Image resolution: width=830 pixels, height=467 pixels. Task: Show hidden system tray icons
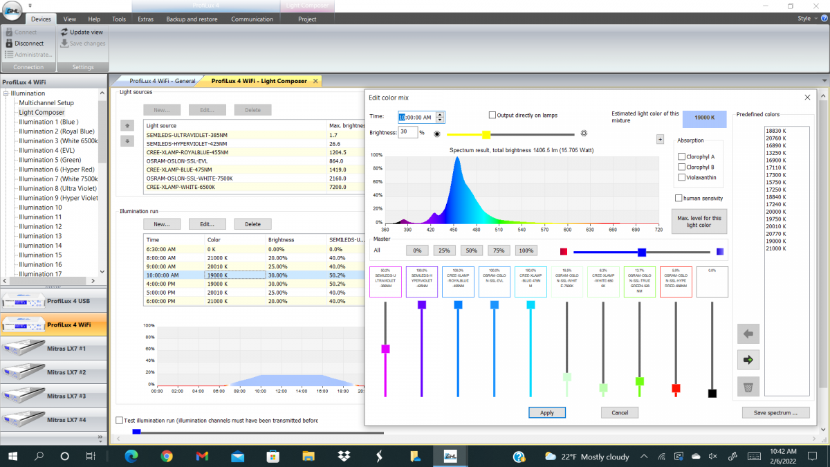tap(645, 457)
